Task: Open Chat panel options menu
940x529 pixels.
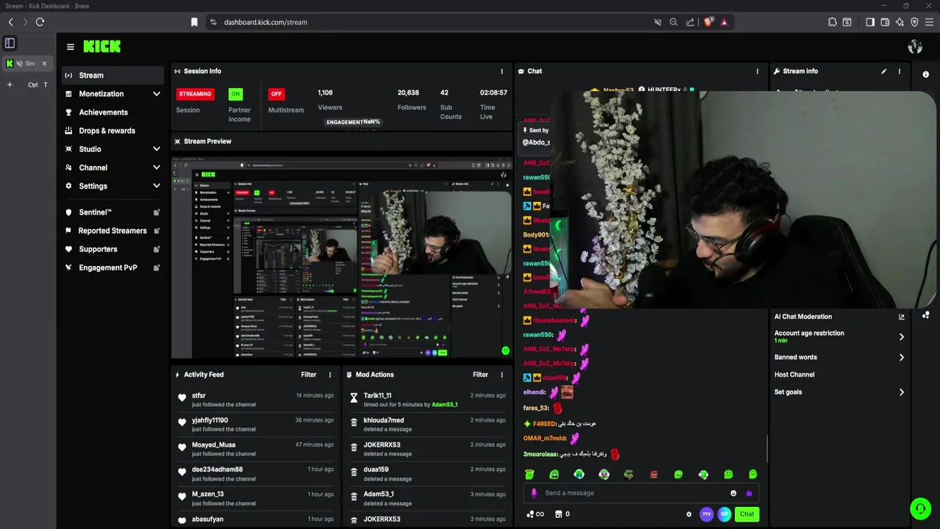Action: point(758,71)
